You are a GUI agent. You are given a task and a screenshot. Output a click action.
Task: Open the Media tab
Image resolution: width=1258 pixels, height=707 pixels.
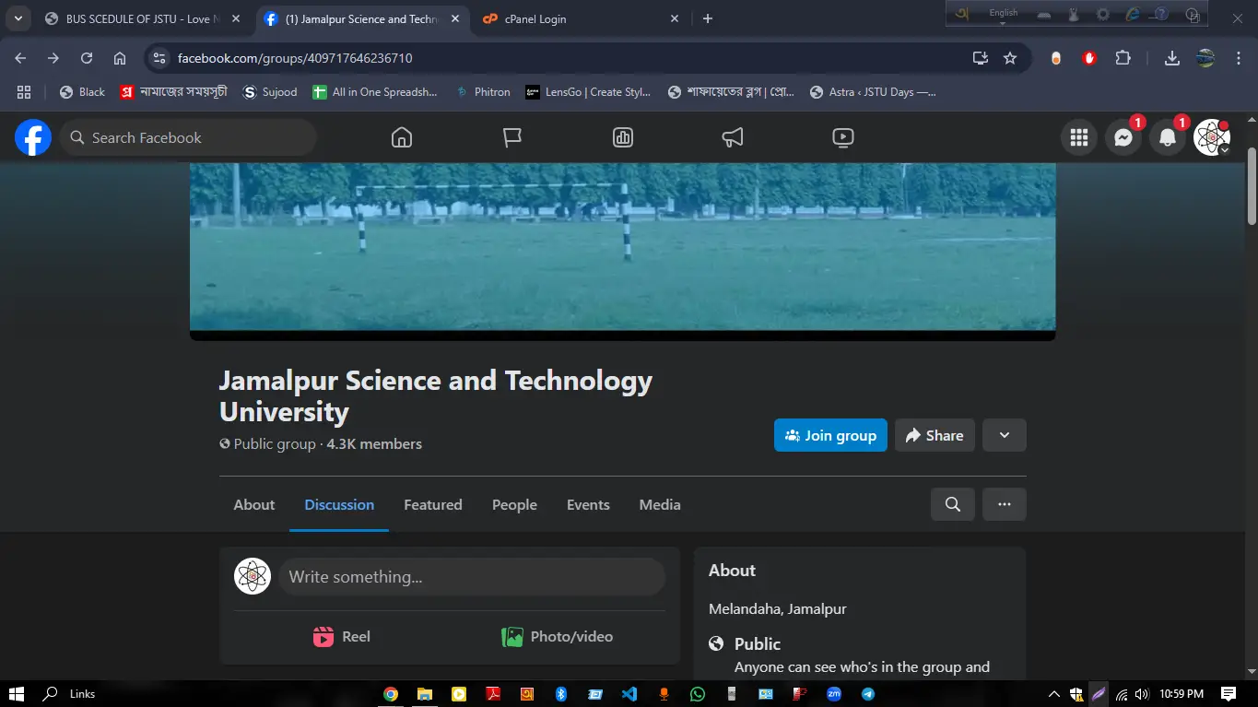point(660,504)
